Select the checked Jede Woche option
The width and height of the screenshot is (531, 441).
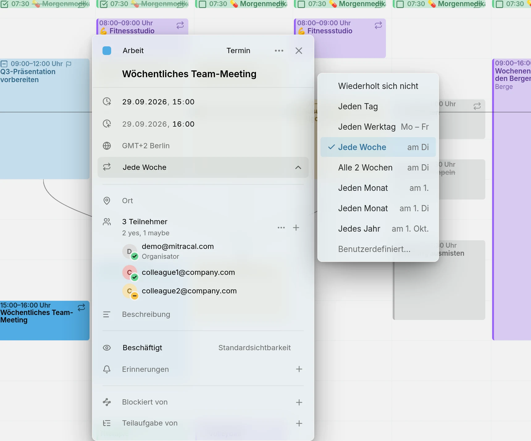coord(378,147)
